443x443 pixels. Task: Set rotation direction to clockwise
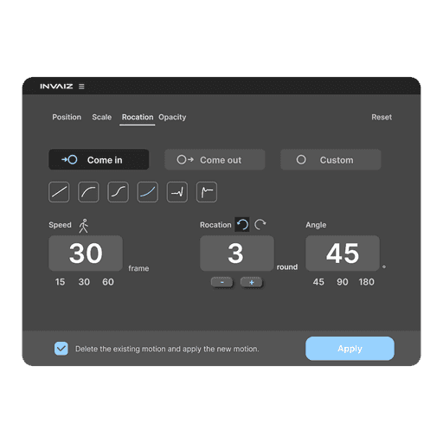tap(260, 224)
